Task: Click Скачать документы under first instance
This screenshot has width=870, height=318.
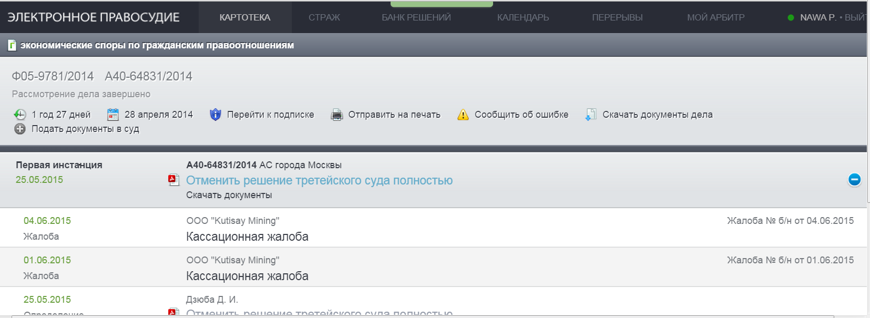Action: click(229, 195)
